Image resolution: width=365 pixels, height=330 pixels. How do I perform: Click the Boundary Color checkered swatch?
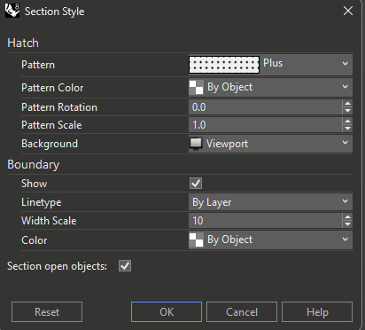click(x=196, y=240)
